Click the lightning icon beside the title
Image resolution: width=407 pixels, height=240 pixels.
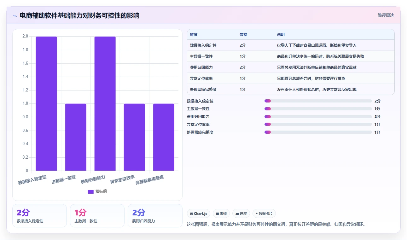coord(15,16)
